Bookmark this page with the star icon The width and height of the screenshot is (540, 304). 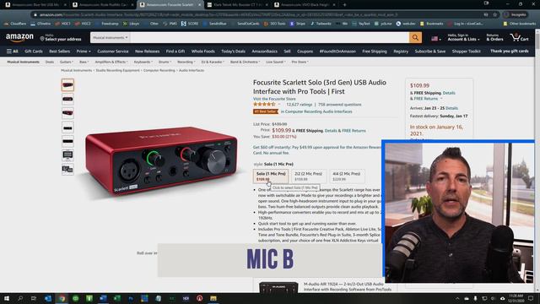click(x=495, y=15)
